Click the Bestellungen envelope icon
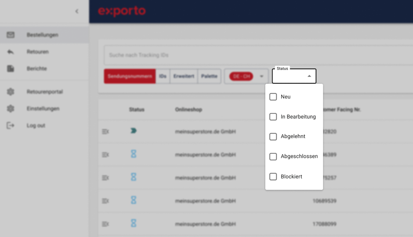The height and width of the screenshot is (237, 413). (11, 35)
